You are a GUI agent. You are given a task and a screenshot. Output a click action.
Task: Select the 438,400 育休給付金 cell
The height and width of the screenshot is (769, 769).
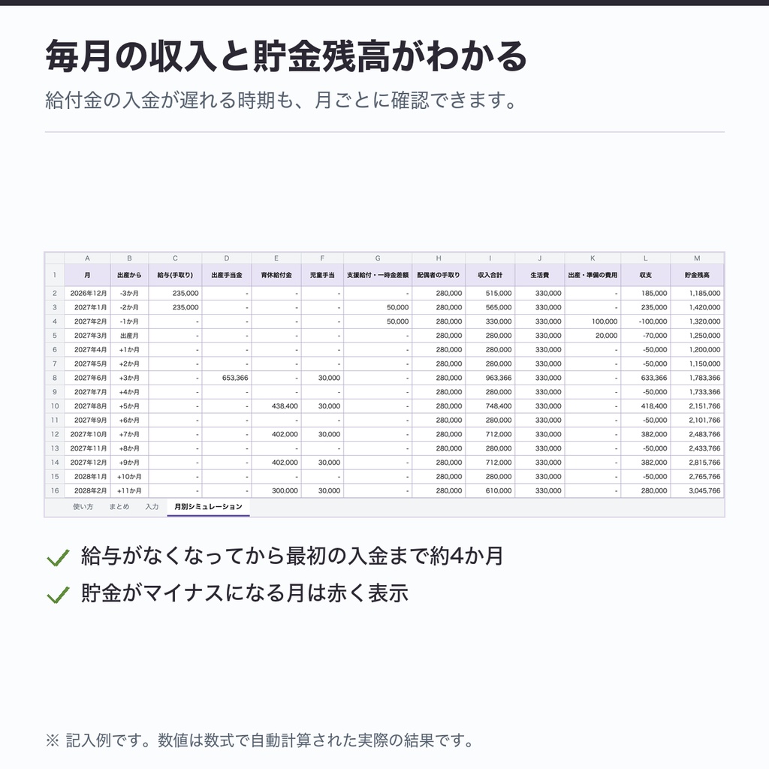(x=276, y=406)
